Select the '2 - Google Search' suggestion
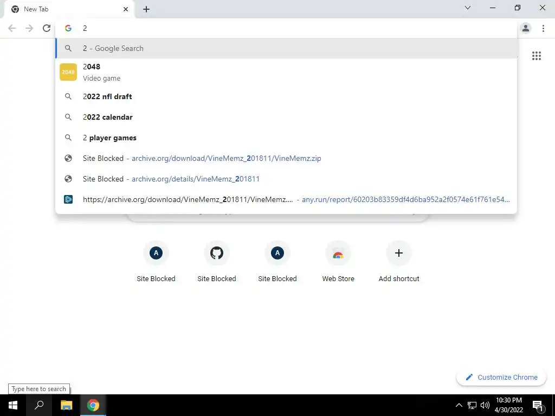Viewport: 555px width, 416px height. point(286,48)
